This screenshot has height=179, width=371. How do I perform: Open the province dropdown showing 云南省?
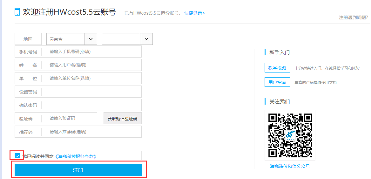[x=72, y=39]
